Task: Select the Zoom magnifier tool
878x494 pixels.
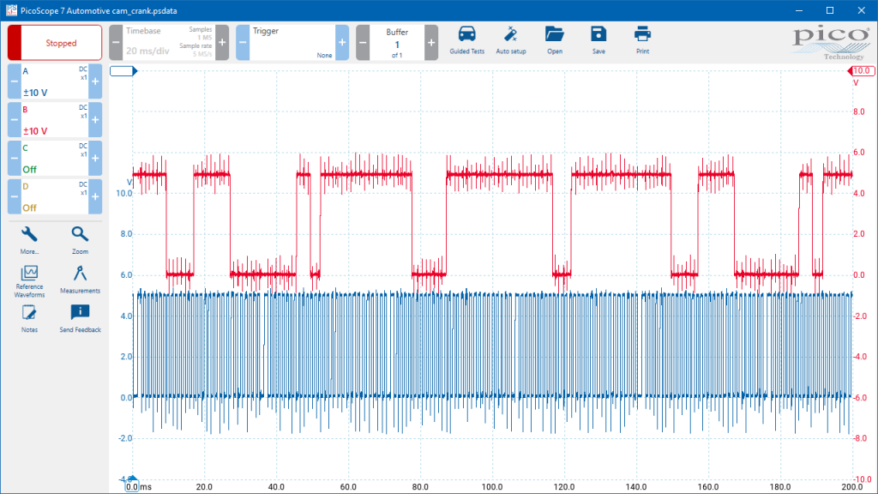Action: [x=80, y=240]
